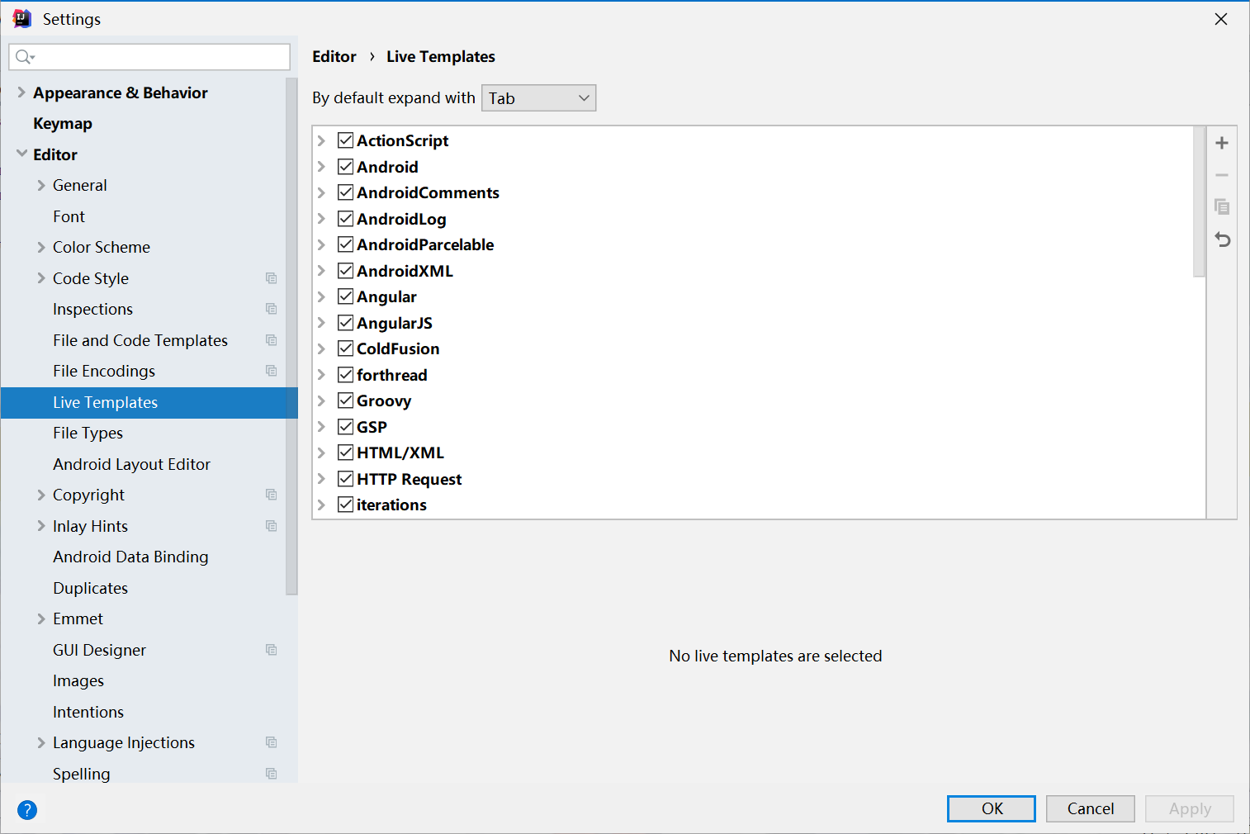This screenshot has height=834, width=1250.
Task: Expand the Appearance & Behavior section
Action: (x=21, y=92)
